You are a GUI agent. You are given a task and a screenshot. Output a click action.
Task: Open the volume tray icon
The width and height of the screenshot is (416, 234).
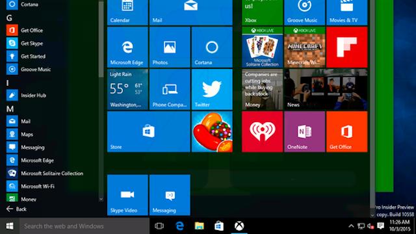tap(370, 226)
